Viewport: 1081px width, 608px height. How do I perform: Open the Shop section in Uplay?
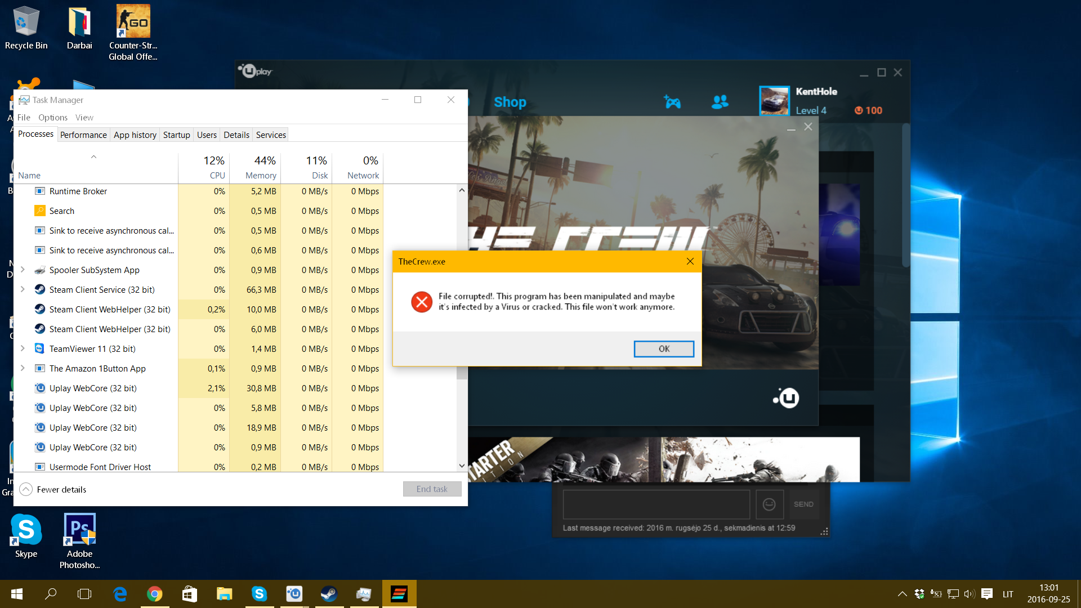pyautogui.click(x=510, y=102)
